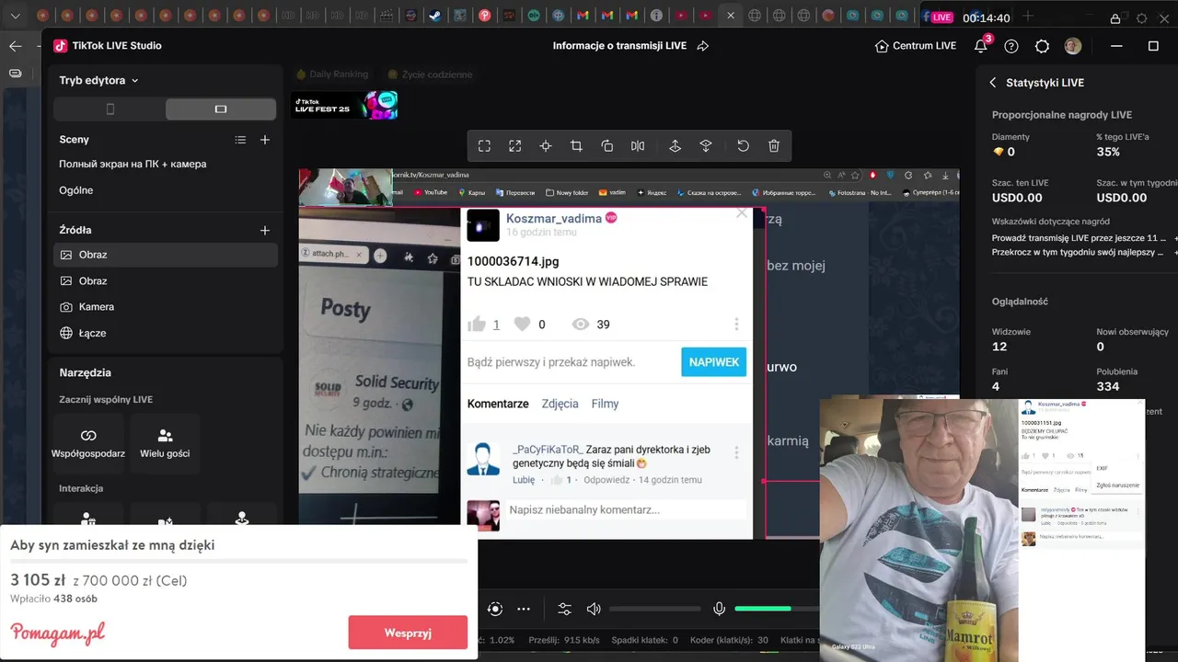The image size is (1178, 662).
Task: Select the second Obraz source
Action: pyautogui.click(x=166, y=281)
